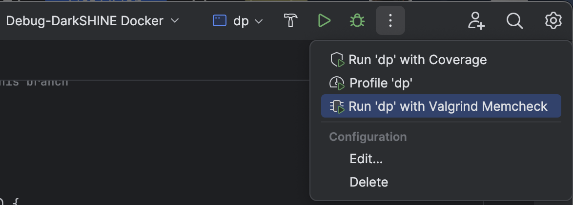Click the three-dot More Actions button
This screenshot has height=205, width=573.
pyautogui.click(x=390, y=21)
